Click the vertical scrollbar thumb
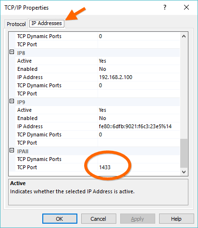Viewport: 198px width, 228px height. (184, 153)
